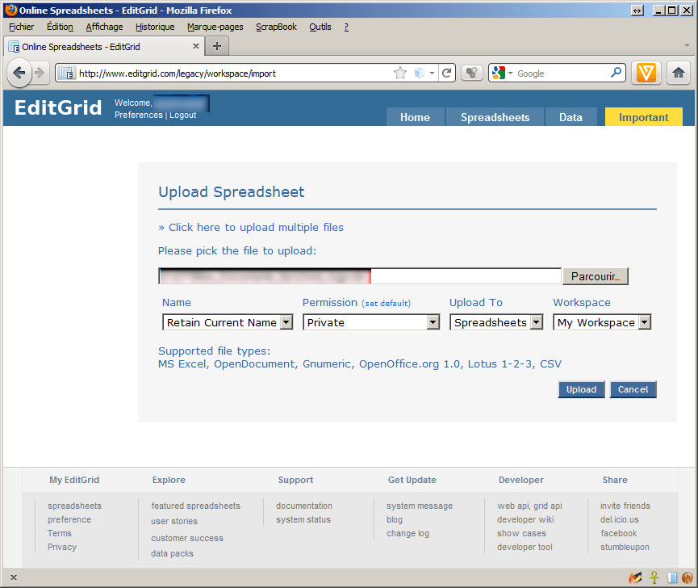Close the Online Spreadsheets tab
The width and height of the screenshot is (698, 588).
[x=196, y=46]
